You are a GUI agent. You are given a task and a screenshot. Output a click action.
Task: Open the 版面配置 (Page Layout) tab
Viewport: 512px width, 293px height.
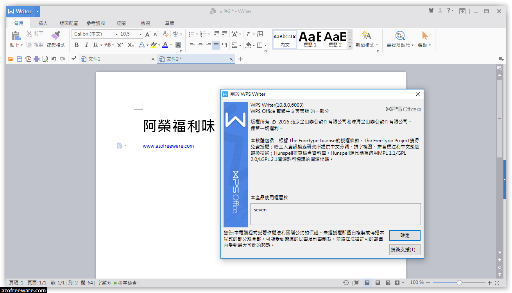pyautogui.click(x=69, y=23)
